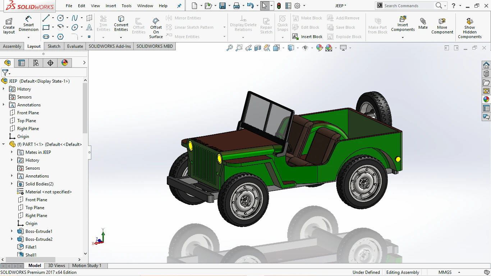Click the Zoom to Fit icon
This screenshot has width=491, height=276.
(x=230, y=48)
